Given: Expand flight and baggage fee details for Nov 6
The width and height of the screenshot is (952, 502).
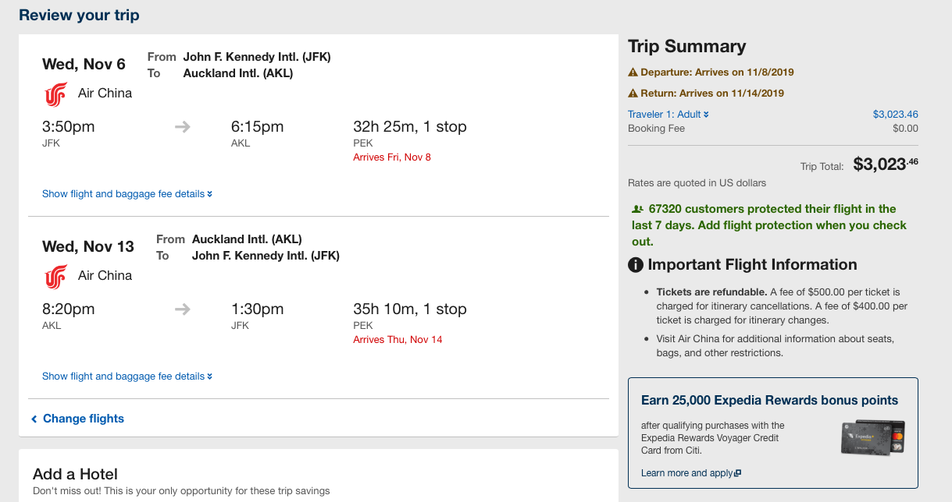Looking at the screenshot, I should [127, 193].
